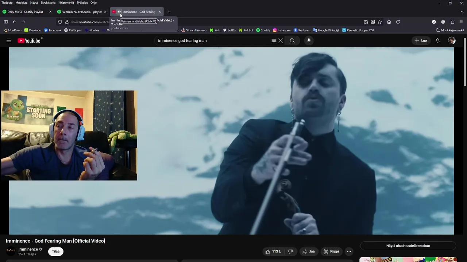
Task: Open the Tiedosto menu
Action: click(7, 3)
